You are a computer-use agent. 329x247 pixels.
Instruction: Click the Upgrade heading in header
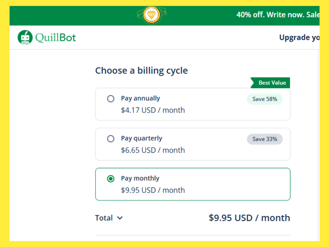pos(299,38)
